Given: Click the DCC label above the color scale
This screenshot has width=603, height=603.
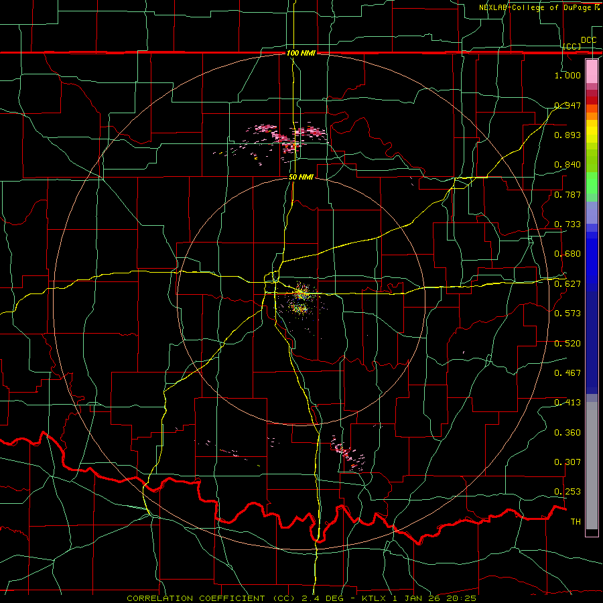Looking at the screenshot, I should pos(588,40).
